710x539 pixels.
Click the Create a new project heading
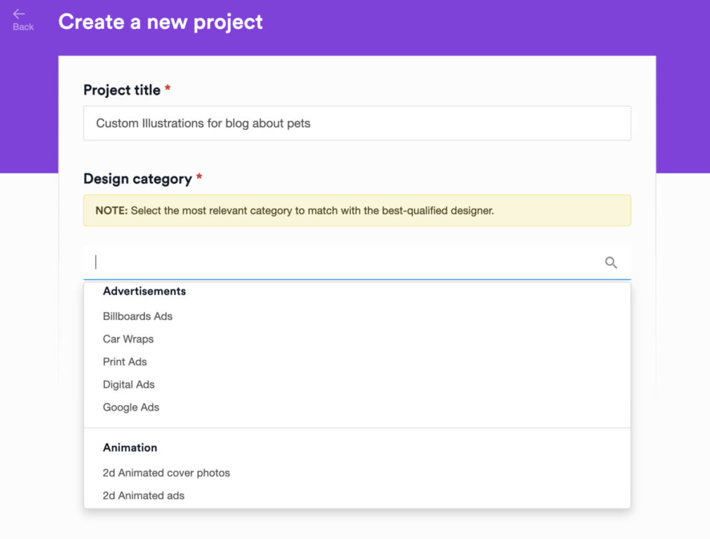click(x=160, y=22)
